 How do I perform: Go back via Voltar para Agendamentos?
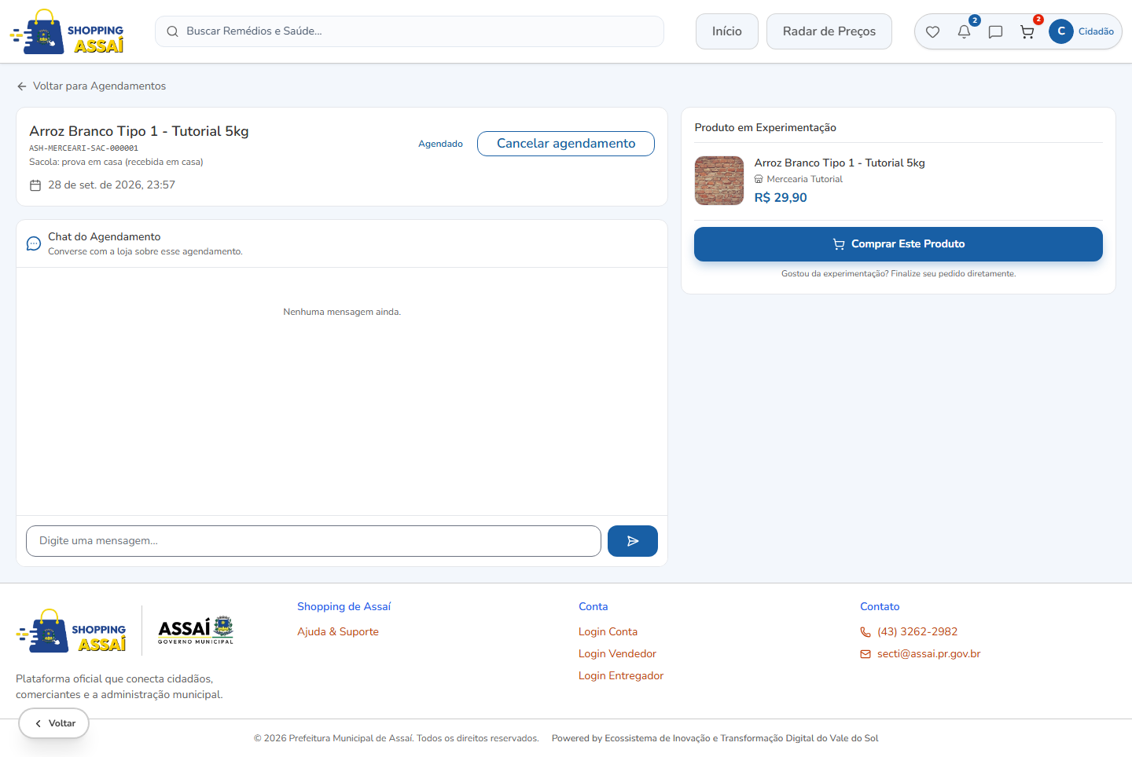point(91,86)
